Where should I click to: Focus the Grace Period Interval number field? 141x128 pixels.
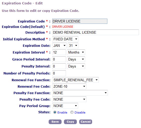tap(59, 59)
